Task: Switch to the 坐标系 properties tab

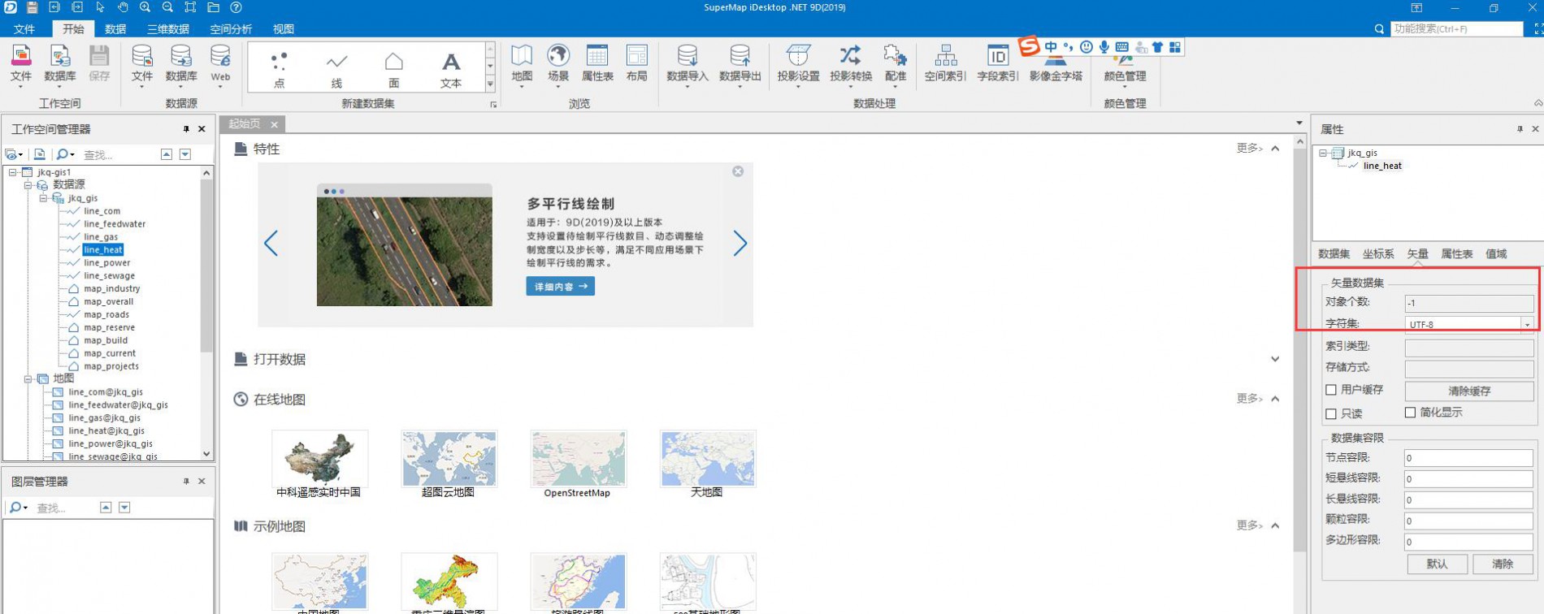Action: [x=1378, y=254]
